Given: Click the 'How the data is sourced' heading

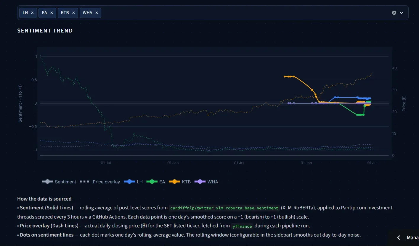Looking at the screenshot, I should click(44, 199).
